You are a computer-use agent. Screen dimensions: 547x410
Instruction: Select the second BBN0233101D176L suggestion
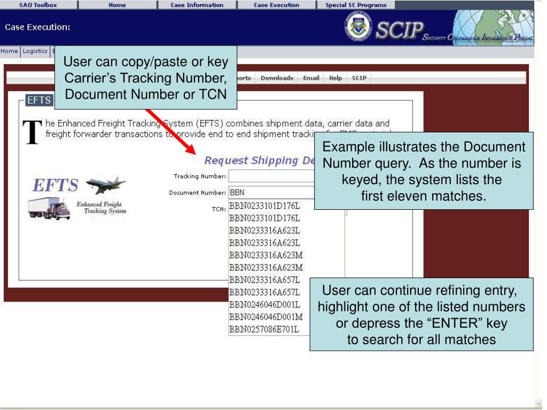click(264, 218)
